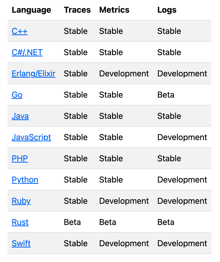
Task: Open the C++ language link
Action: tap(20, 31)
